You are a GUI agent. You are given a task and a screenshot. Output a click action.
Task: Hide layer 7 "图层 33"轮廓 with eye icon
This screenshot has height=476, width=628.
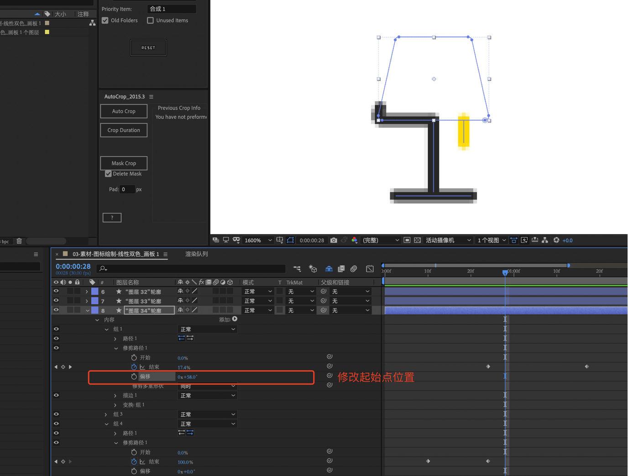(56, 301)
